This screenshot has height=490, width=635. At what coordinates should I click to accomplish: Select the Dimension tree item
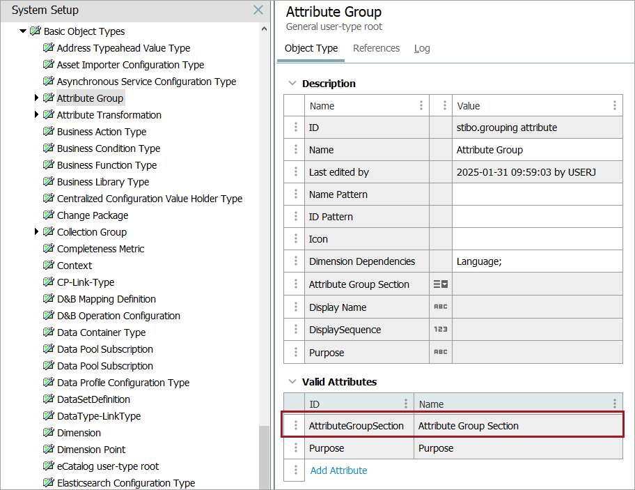tap(79, 433)
